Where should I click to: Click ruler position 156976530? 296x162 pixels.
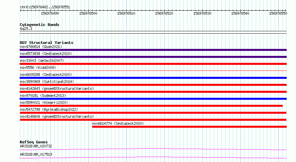pos(202,13)
